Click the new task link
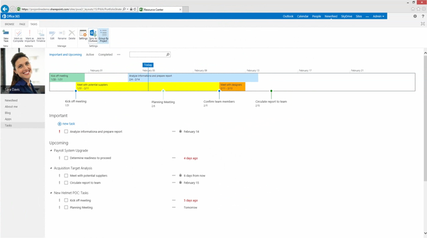427x238 pixels. tap(68, 124)
